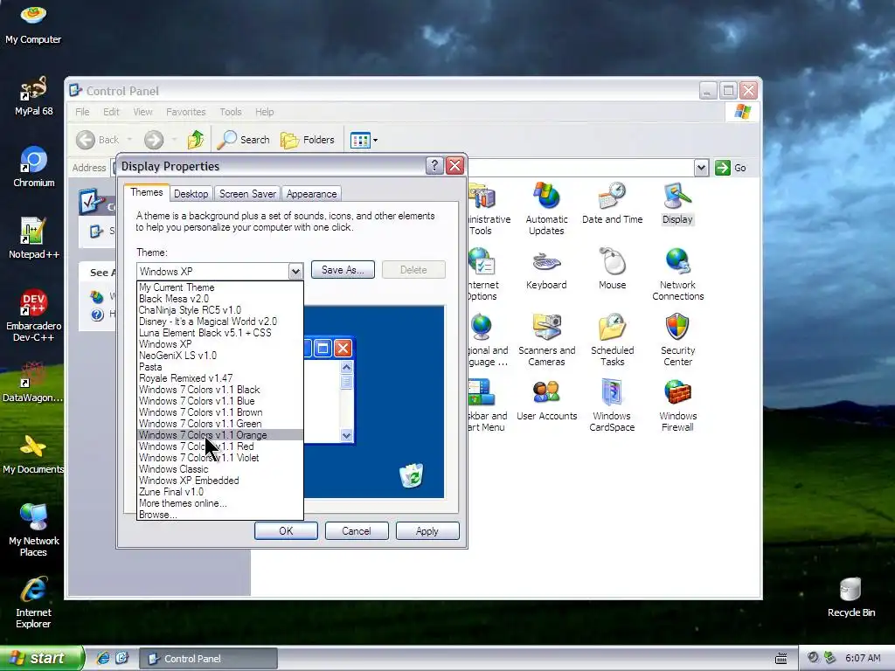
Task: Open the Favorites menu
Action: coord(185,112)
